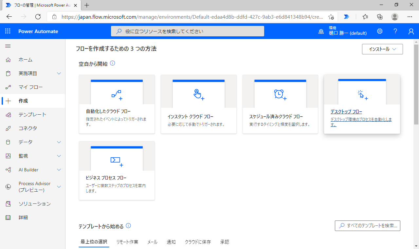Go back with browser back arrow

click(9, 17)
